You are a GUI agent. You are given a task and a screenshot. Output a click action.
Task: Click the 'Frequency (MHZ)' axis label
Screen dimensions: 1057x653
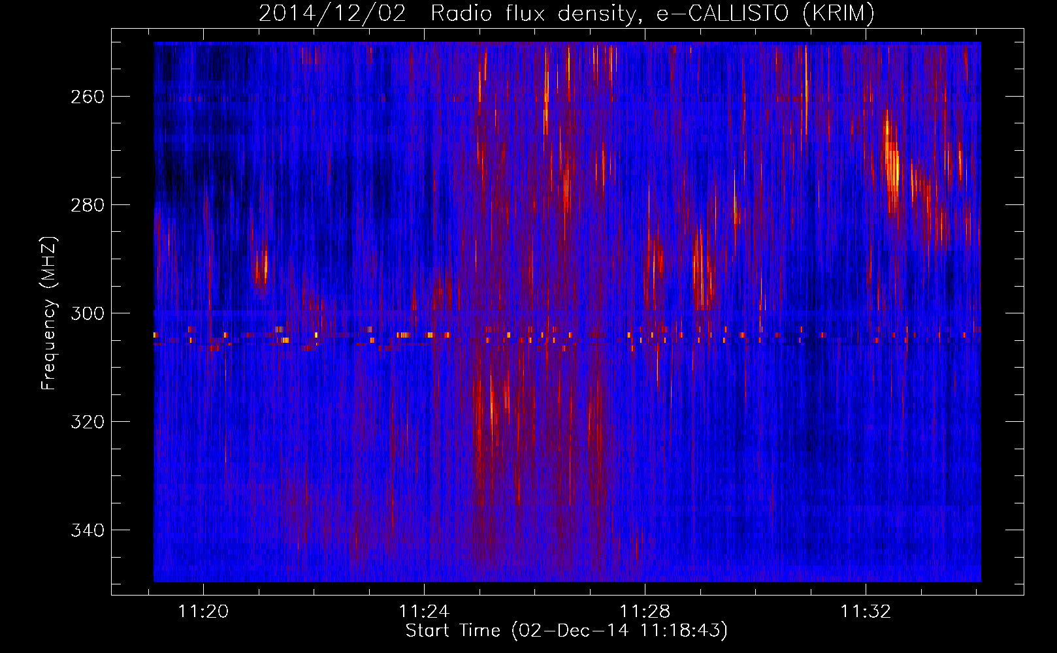(49, 313)
